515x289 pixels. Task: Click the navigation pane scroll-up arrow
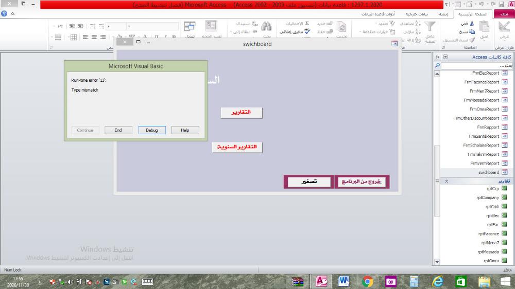pyautogui.click(x=437, y=74)
